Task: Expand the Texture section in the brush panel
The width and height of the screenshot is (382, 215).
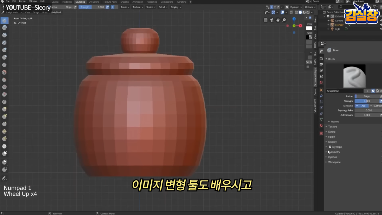Action: pyautogui.click(x=333, y=126)
